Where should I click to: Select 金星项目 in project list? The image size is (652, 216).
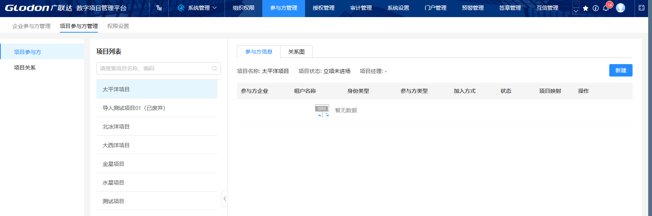pos(157,164)
